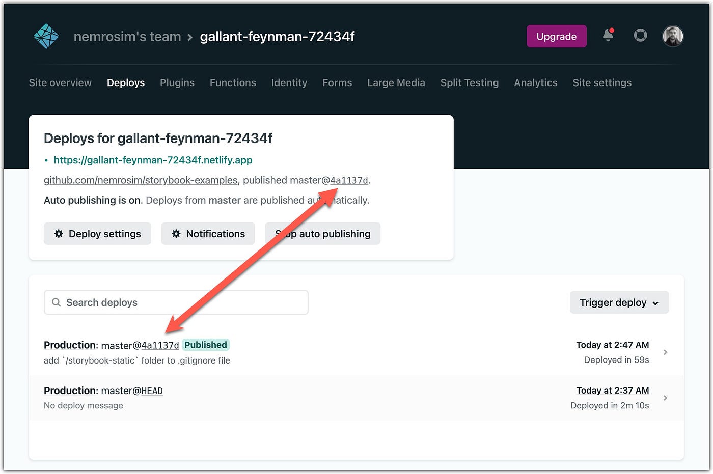Click the Upgrade button
The width and height of the screenshot is (713, 474).
(556, 36)
